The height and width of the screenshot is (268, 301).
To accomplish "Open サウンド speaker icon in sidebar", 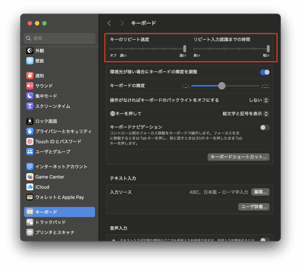I will [x=30, y=86].
